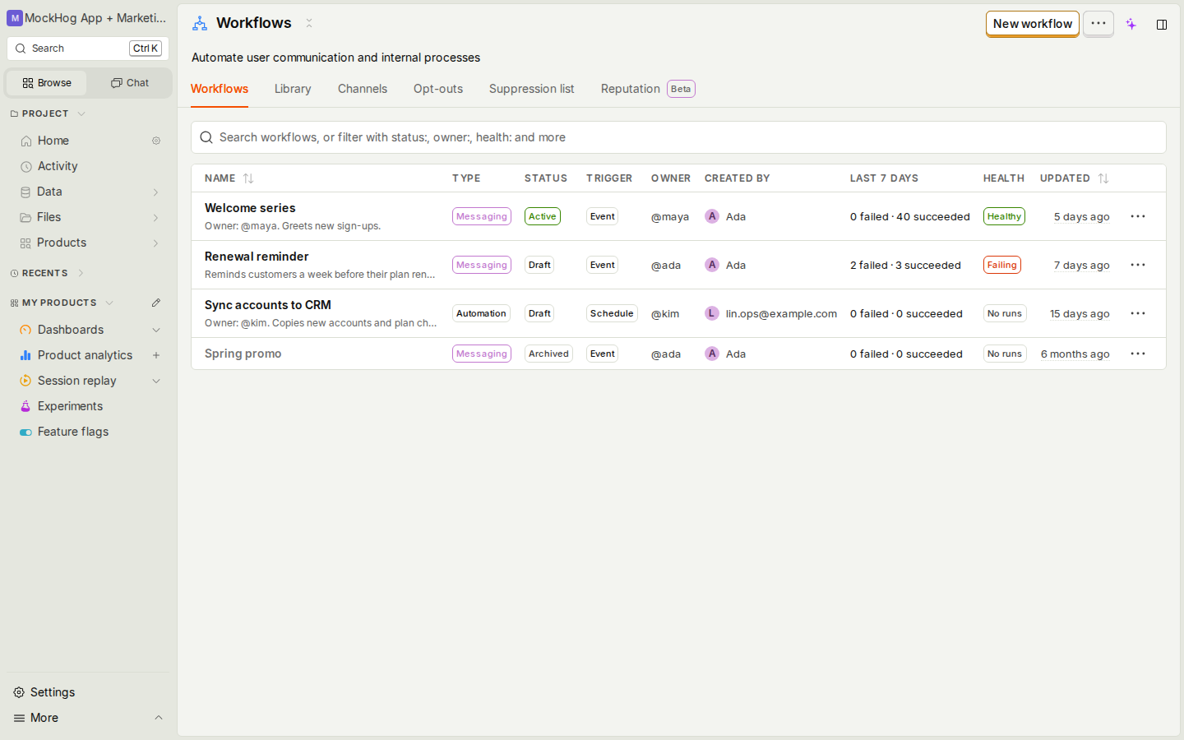Open the Welcome series workflow
This screenshot has width=1184, height=740.
(x=250, y=208)
